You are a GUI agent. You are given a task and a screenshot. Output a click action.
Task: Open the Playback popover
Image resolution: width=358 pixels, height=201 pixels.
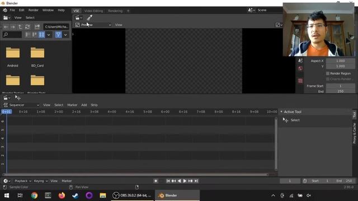[22, 181]
